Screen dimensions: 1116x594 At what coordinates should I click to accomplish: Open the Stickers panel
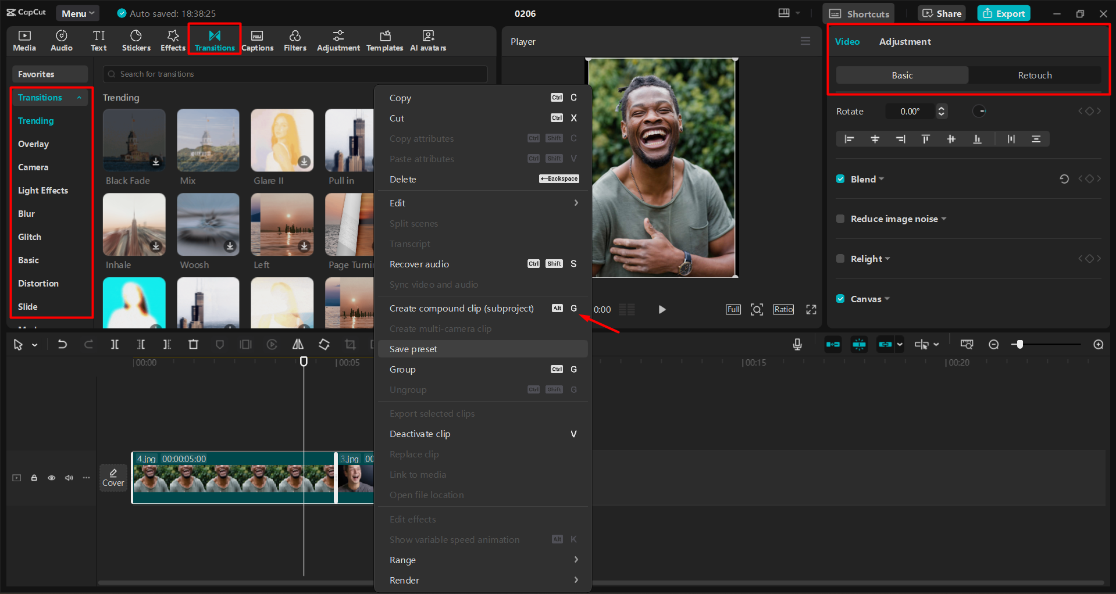(136, 40)
